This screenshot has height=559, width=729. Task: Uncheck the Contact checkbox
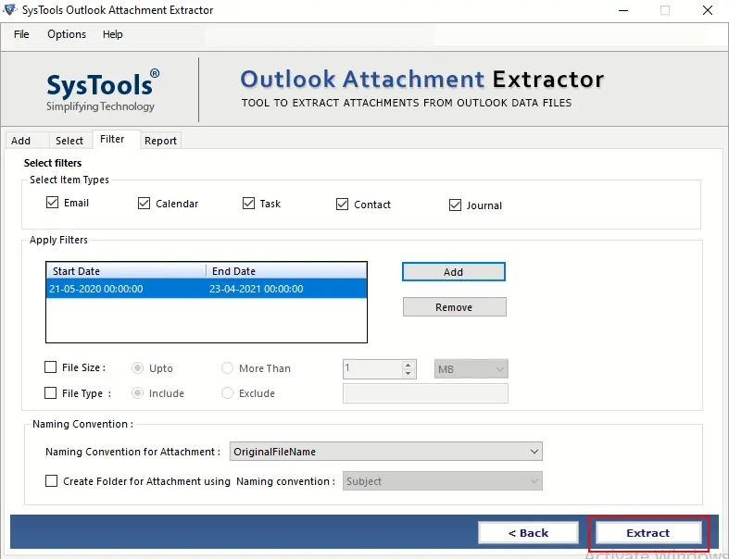(x=342, y=205)
